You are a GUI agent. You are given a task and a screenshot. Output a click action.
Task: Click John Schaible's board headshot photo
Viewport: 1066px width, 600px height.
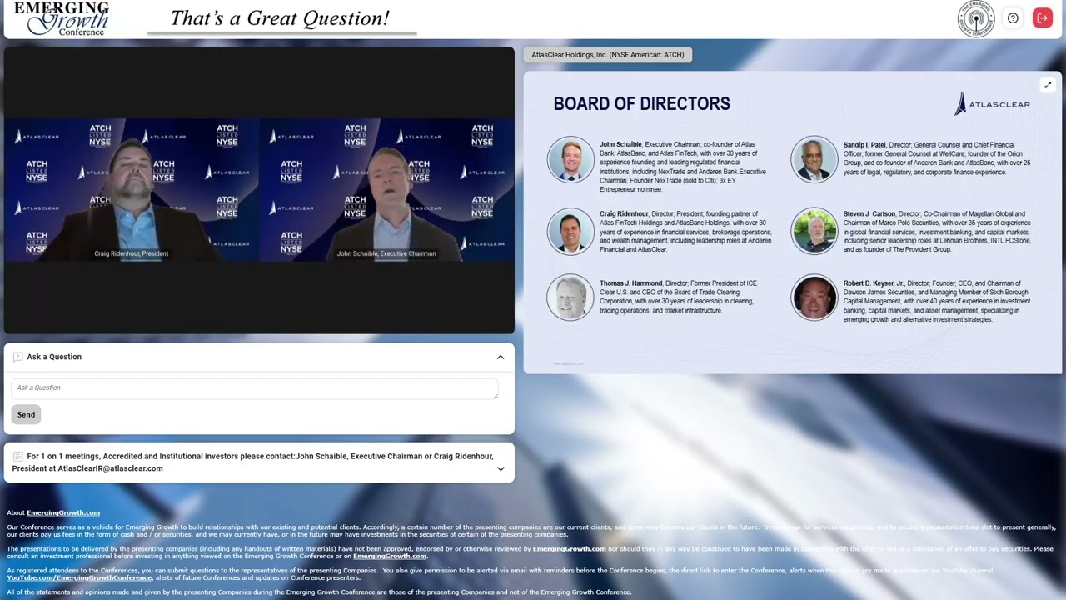tap(570, 159)
